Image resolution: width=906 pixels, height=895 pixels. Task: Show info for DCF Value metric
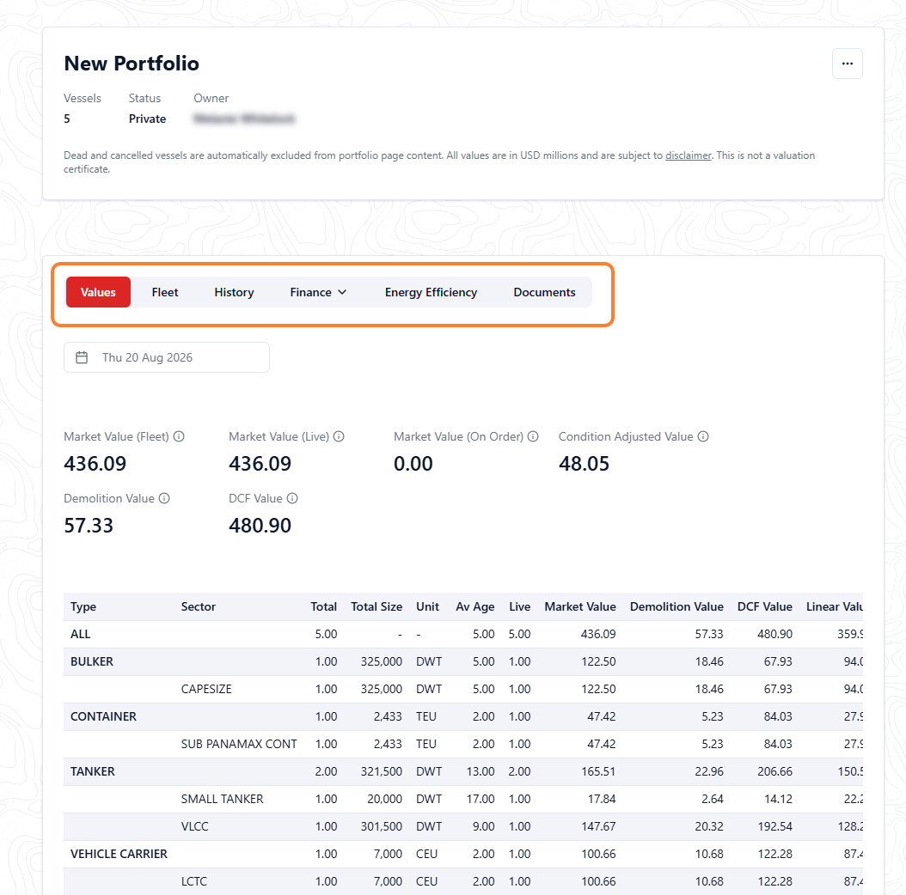click(x=292, y=498)
